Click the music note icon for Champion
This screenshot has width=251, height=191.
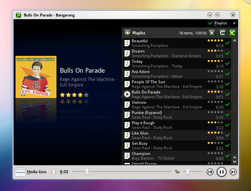pyautogui.click(x=127, y=156)
